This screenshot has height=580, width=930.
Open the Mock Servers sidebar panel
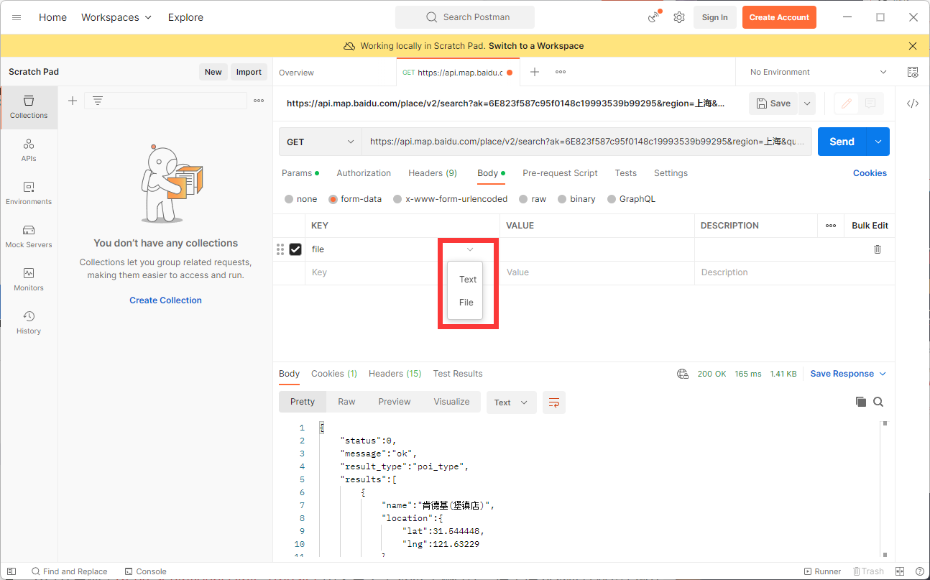[29, 237]
